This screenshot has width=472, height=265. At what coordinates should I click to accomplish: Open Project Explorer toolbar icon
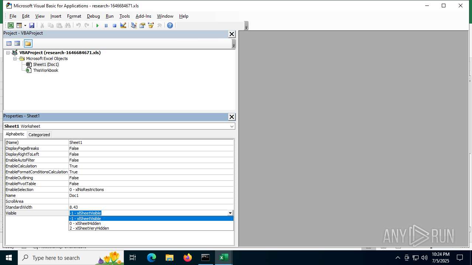133,25
